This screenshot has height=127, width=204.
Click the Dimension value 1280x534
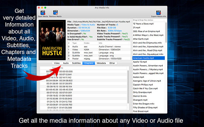click(85, 31)
